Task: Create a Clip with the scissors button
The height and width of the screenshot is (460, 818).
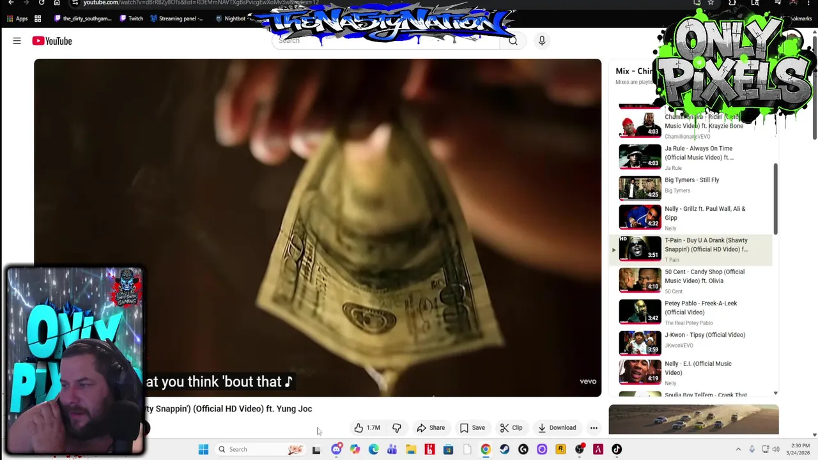Action: coord(511,427)
